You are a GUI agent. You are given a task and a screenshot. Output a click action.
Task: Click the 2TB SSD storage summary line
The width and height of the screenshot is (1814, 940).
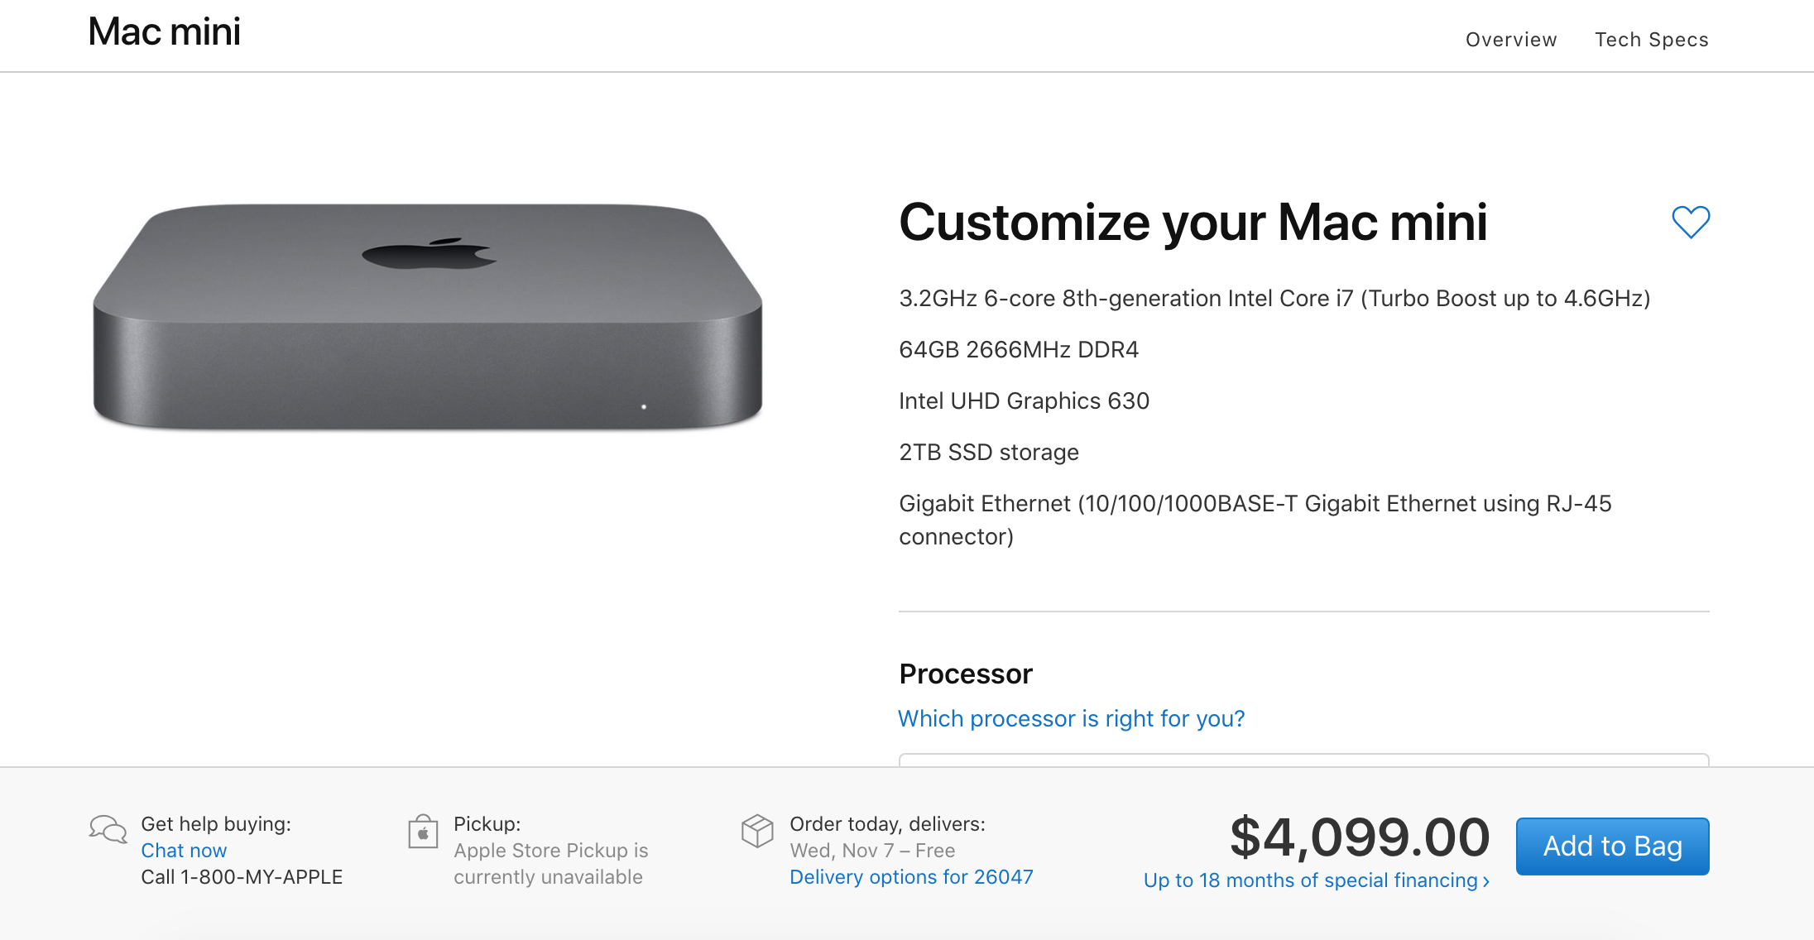[988, 453]
